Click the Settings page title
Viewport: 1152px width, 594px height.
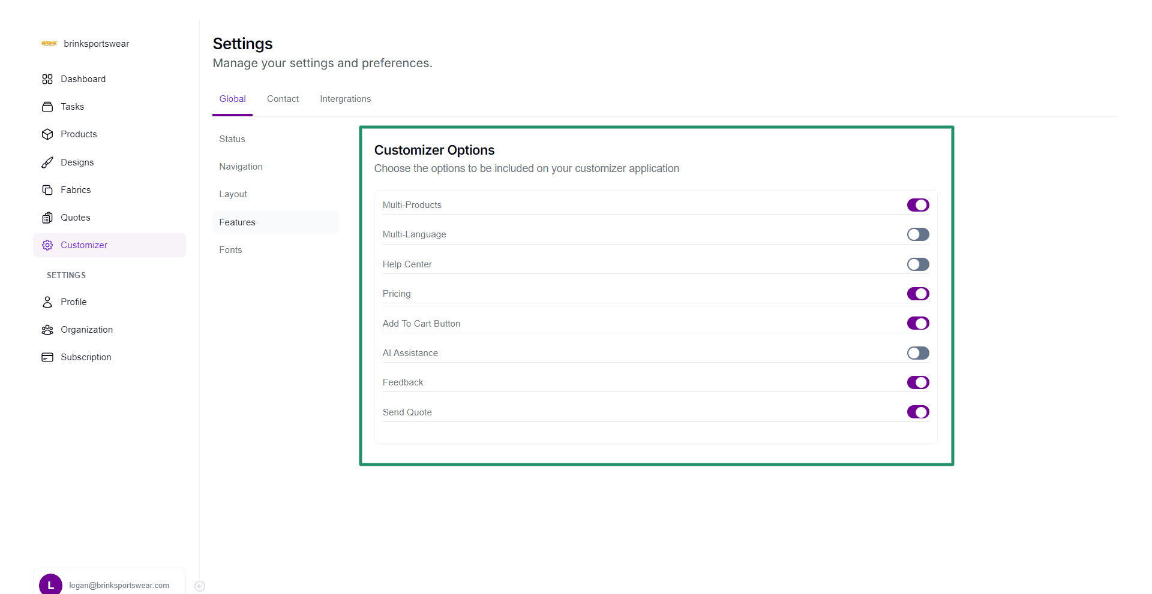(242, 44)
